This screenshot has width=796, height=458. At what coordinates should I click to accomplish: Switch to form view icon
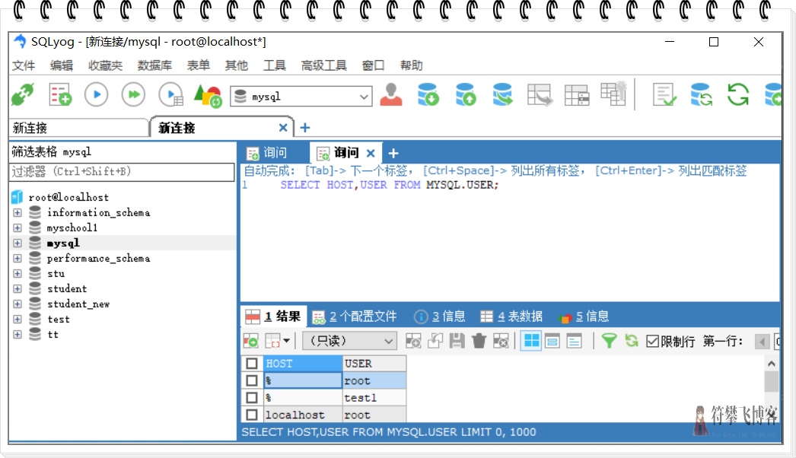click(x=552, y=341)
